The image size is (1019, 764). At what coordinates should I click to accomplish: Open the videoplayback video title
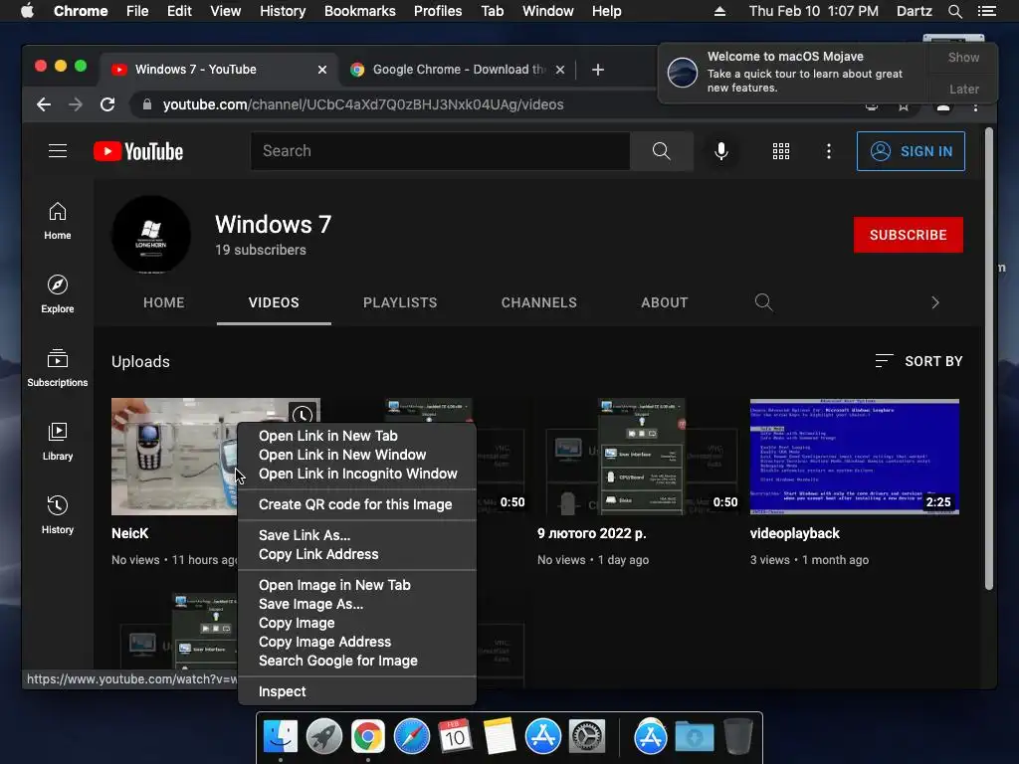[x=795, y=533]
